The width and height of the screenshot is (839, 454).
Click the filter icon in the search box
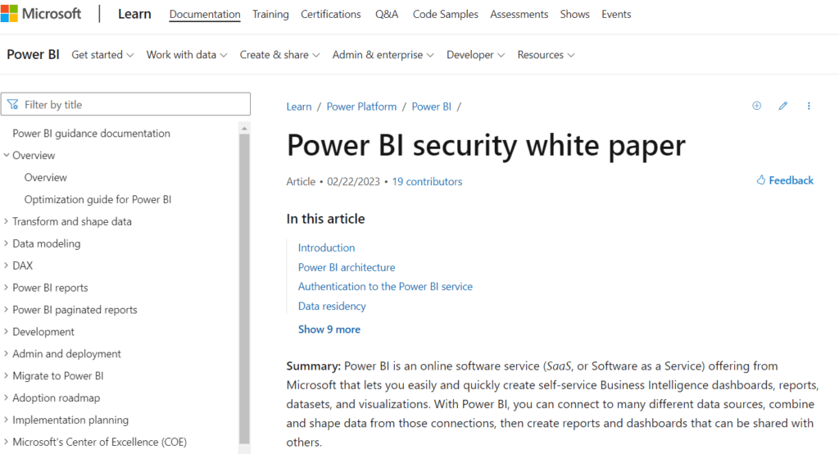[x=13, y=105]
